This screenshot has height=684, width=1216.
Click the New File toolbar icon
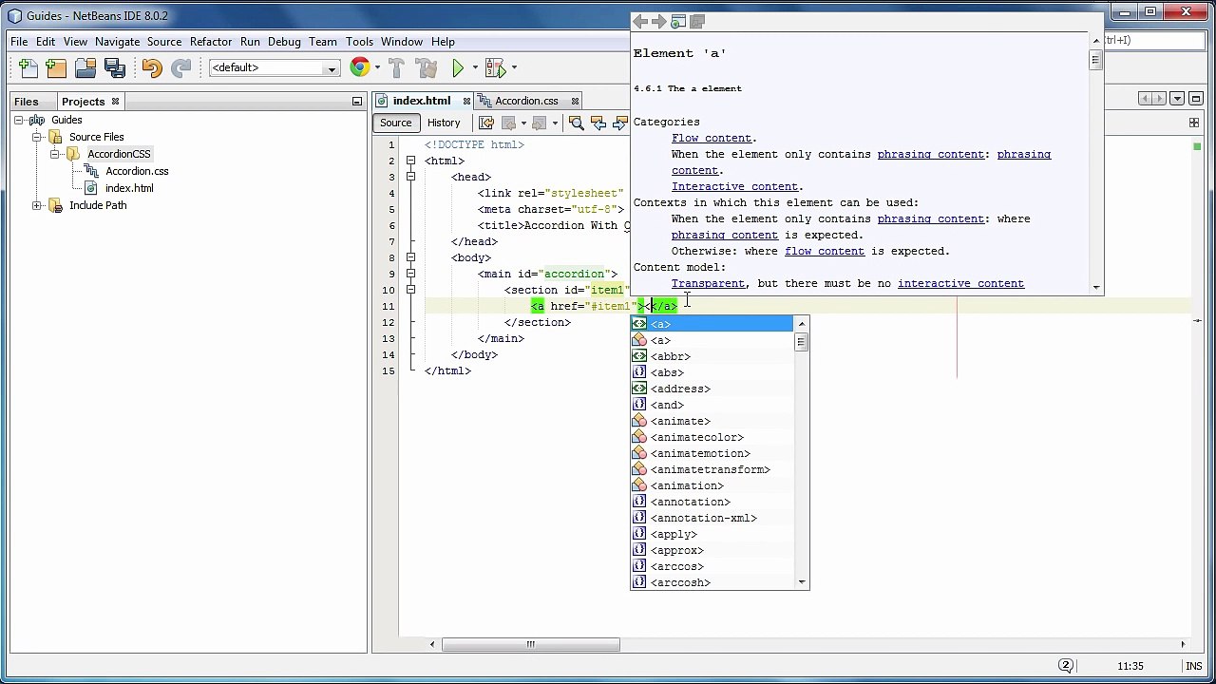coord(28,67)
